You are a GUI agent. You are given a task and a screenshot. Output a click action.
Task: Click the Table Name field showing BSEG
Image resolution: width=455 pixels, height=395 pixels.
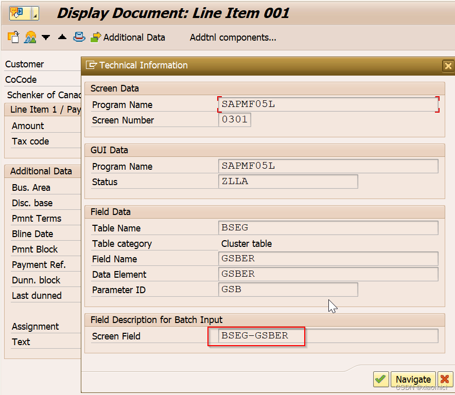click(328, 228)
